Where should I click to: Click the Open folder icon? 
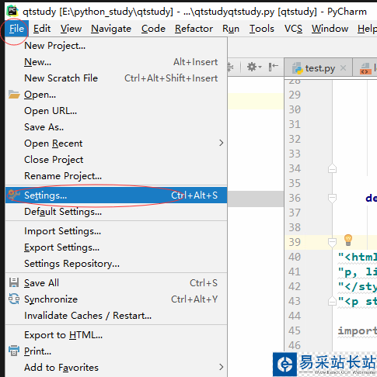coord(14,95)
